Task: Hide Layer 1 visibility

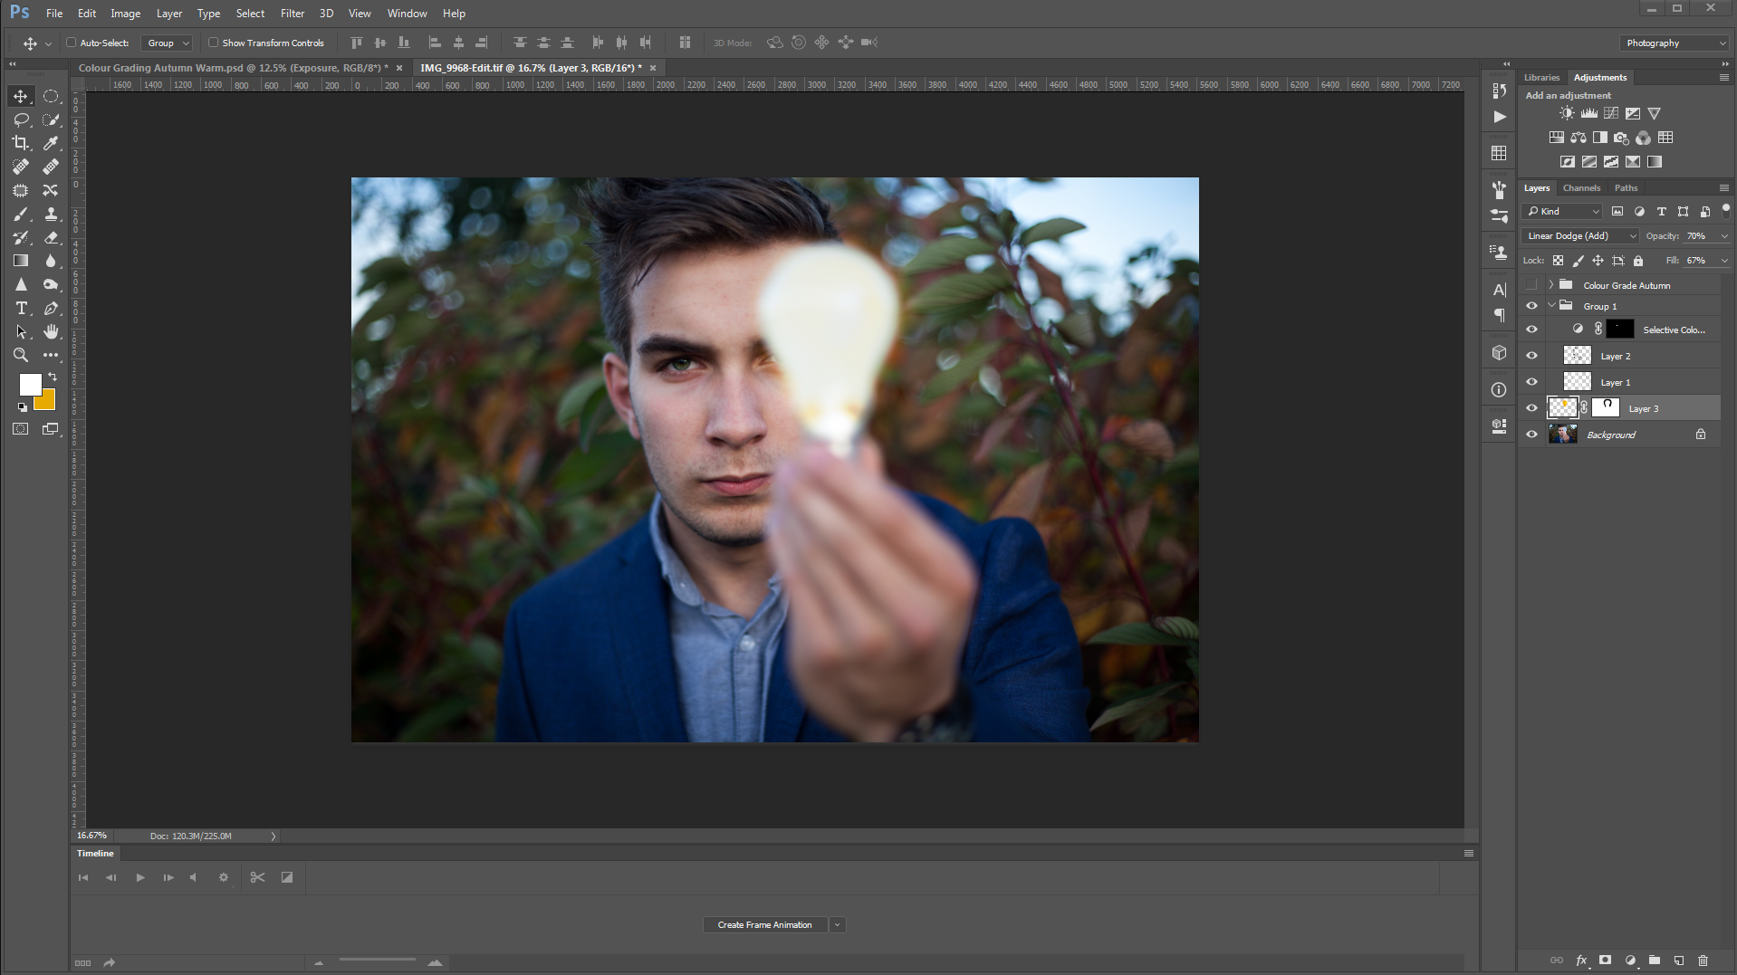Action: [x=1531, y=382]
